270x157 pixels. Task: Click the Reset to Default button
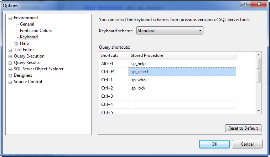tap(243, 128)
